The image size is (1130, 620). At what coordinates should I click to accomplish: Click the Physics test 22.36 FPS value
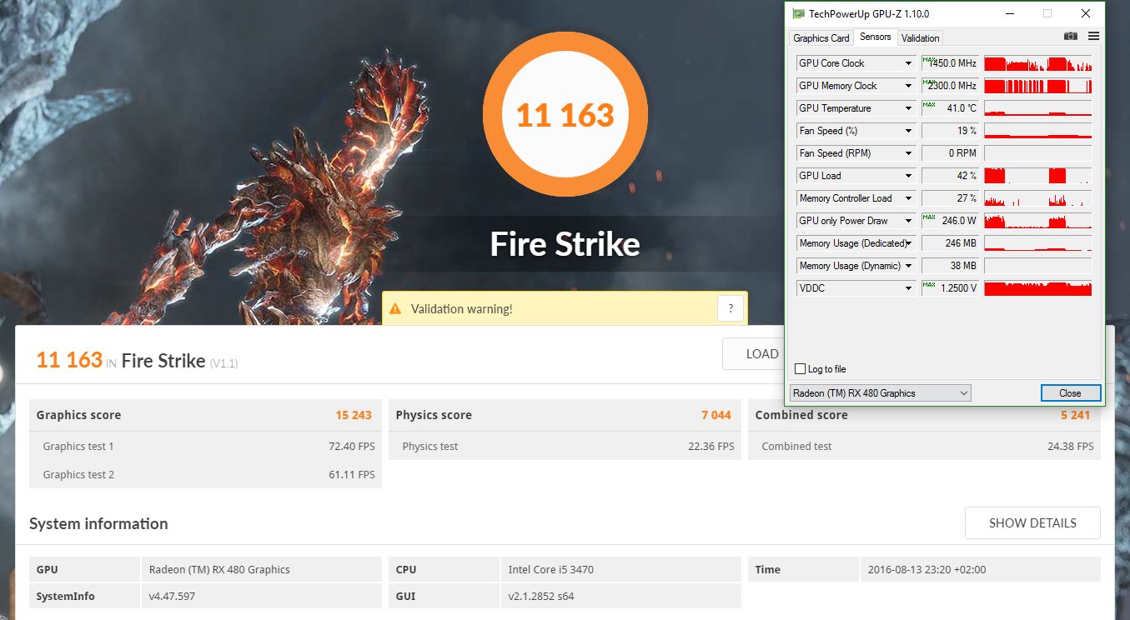pyautogui.click(x=711, y=447)
